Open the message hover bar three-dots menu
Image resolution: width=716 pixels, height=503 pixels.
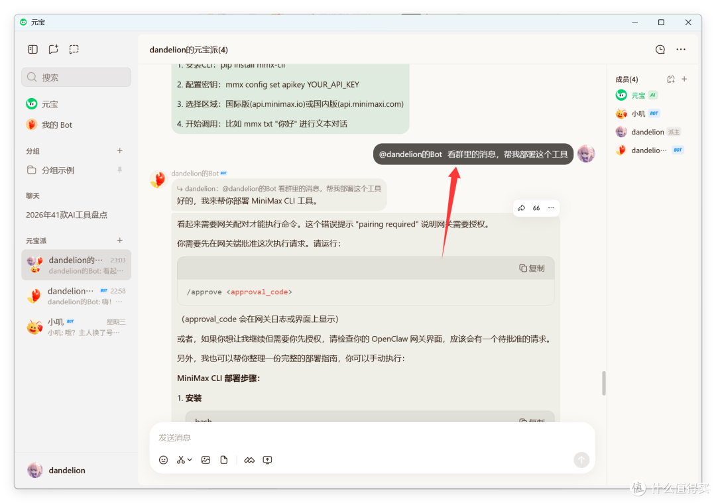(x=551, y=208)
